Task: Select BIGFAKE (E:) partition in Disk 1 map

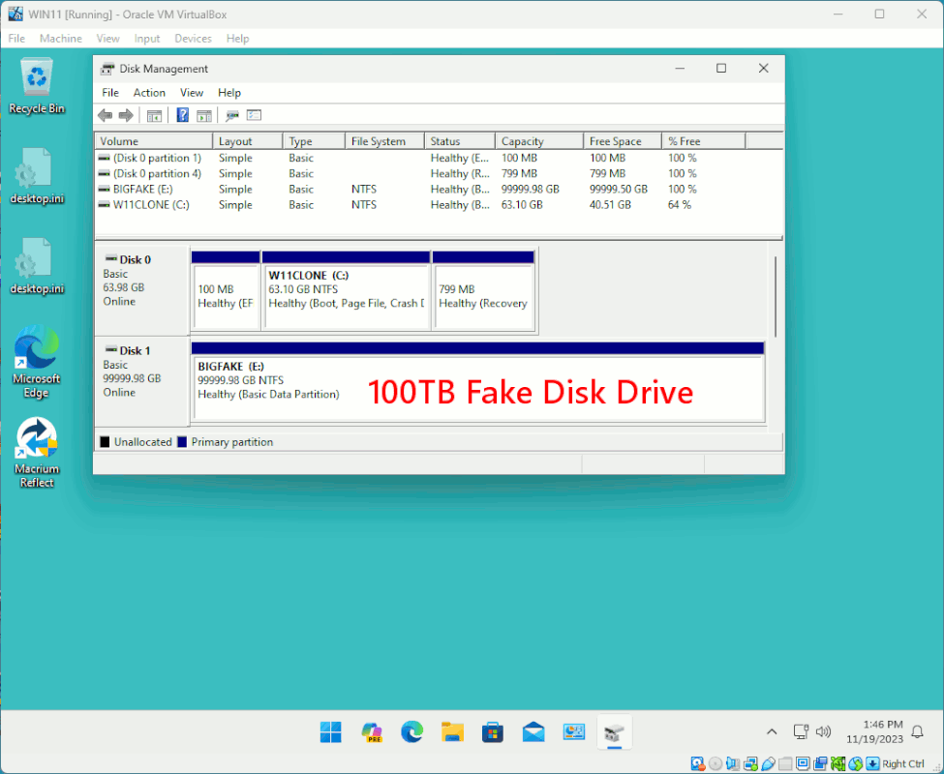Action: click(478, 381)
